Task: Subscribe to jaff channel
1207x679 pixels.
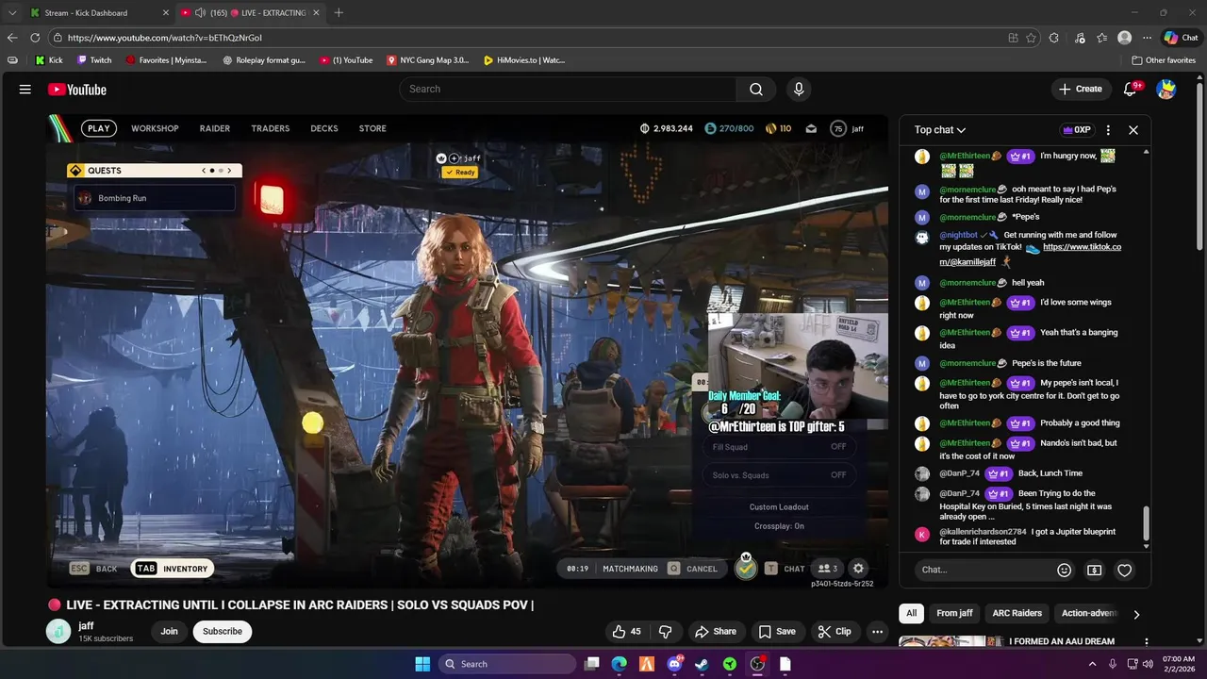Action: coord(223,632)
